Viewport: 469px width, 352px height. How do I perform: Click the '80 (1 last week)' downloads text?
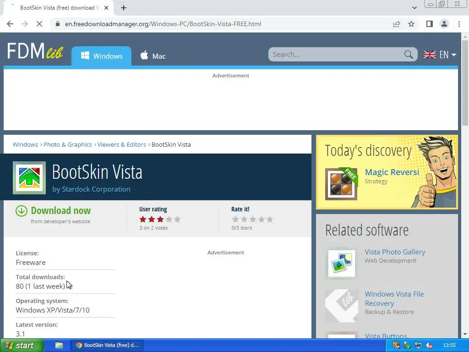pos(40,286)
